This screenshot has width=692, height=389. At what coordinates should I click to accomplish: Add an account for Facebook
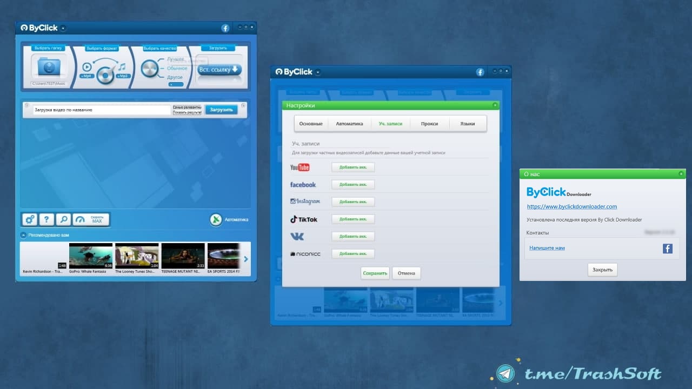click(x=353, y=185)
